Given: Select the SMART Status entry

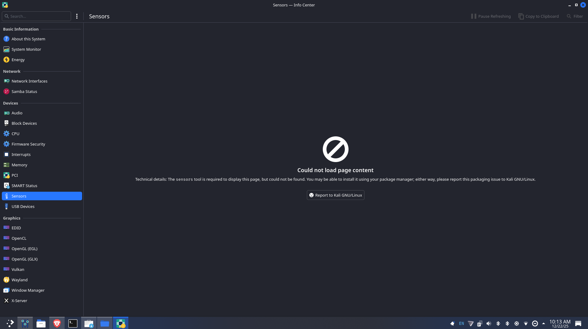Looking at the screenshot, I should 24,186.
